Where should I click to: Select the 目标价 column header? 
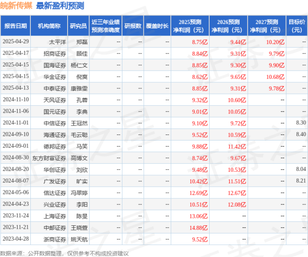[297, 26]
